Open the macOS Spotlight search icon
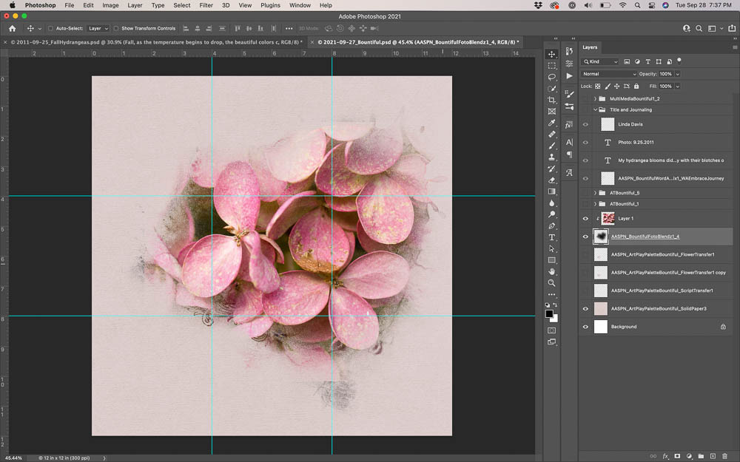Viewport: 740px width, 462px height. coord(637,5)
